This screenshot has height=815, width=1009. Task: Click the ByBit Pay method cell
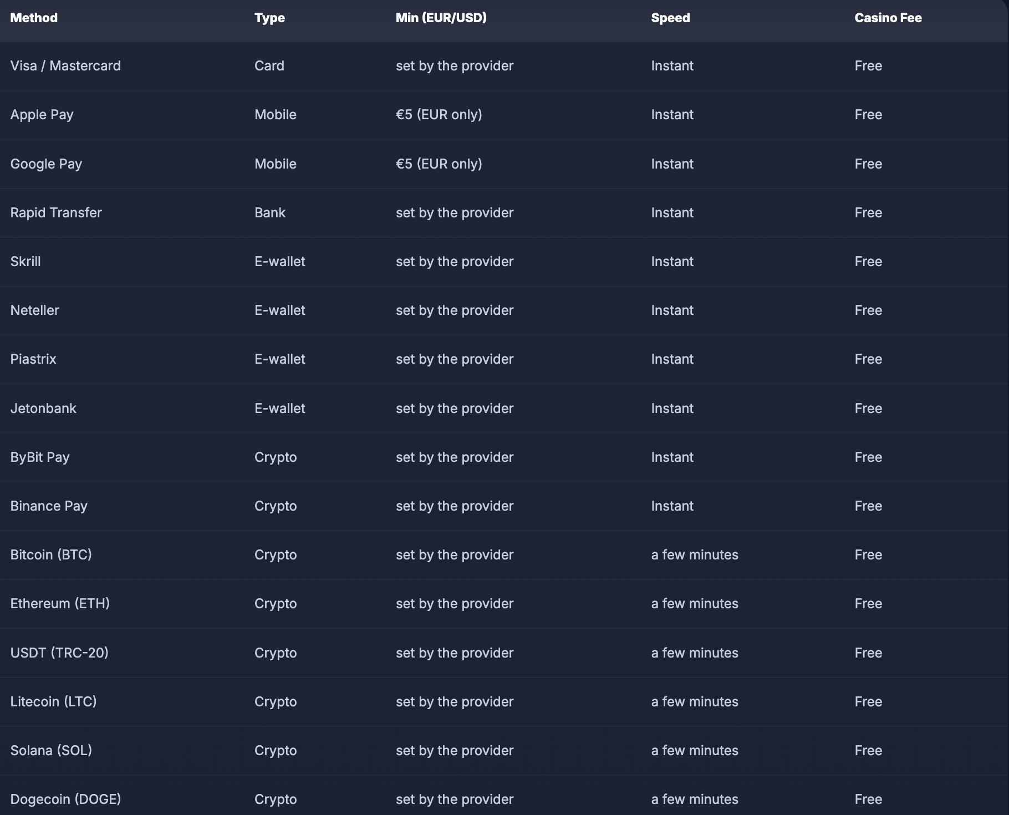click(40, 457)
